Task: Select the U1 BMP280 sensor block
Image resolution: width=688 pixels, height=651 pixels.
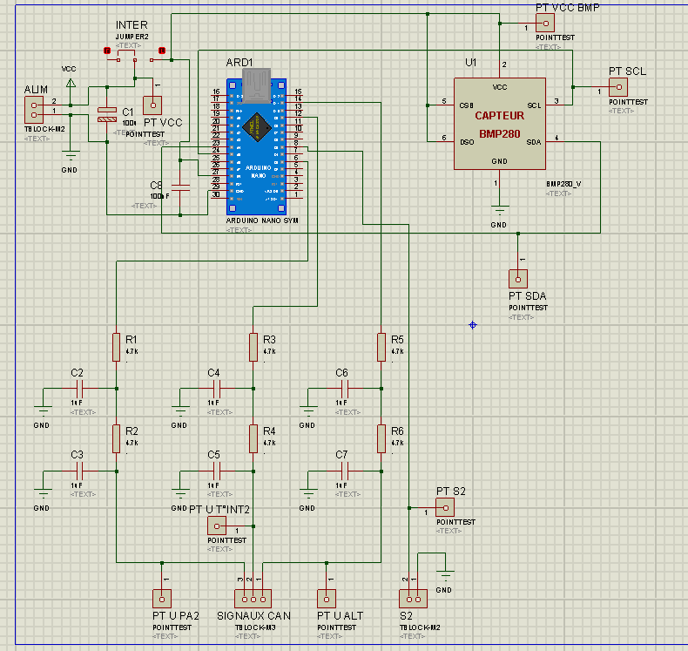Action: tap(500, 124)
